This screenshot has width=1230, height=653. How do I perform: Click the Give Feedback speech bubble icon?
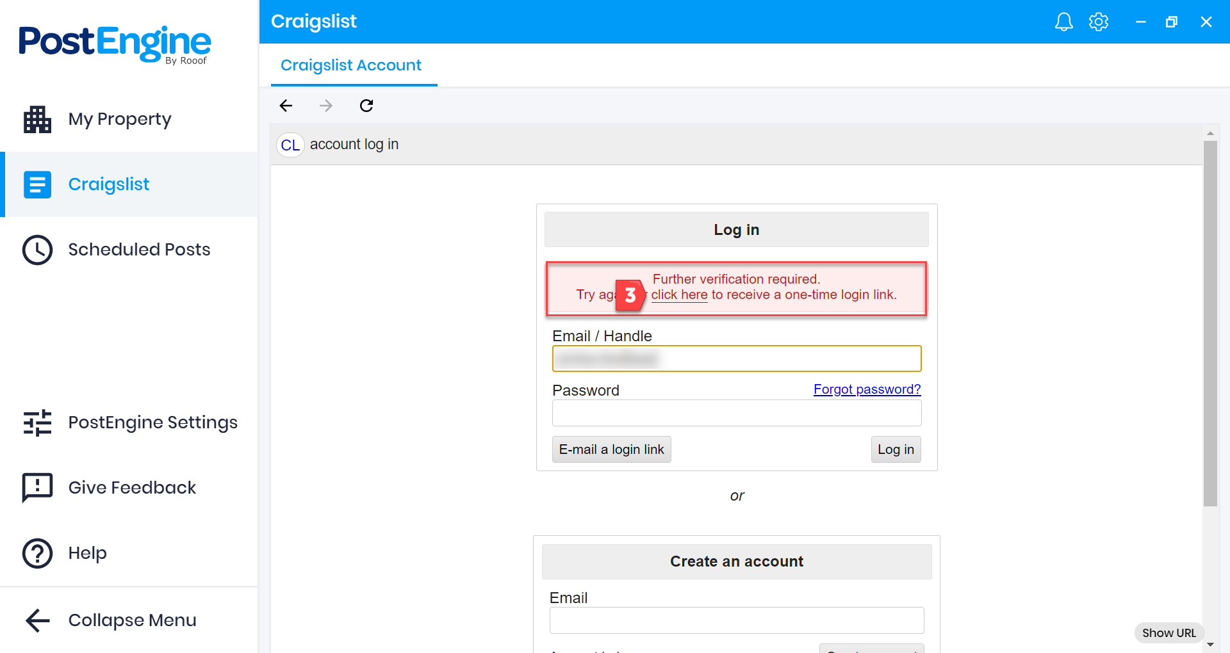[x=37, y=488]
